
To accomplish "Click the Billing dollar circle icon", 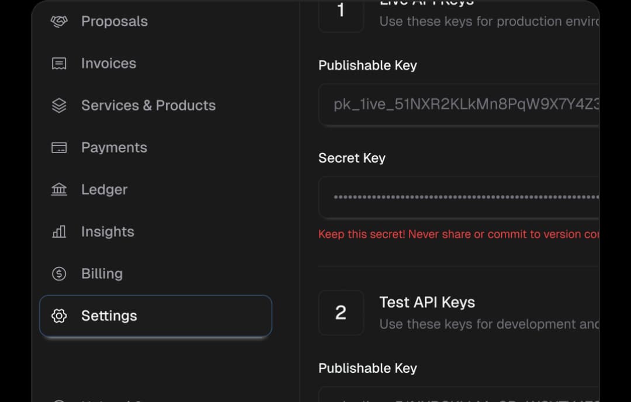I will 59,273.
